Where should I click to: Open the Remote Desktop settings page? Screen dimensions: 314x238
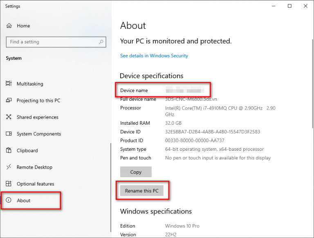coord(34,167)
